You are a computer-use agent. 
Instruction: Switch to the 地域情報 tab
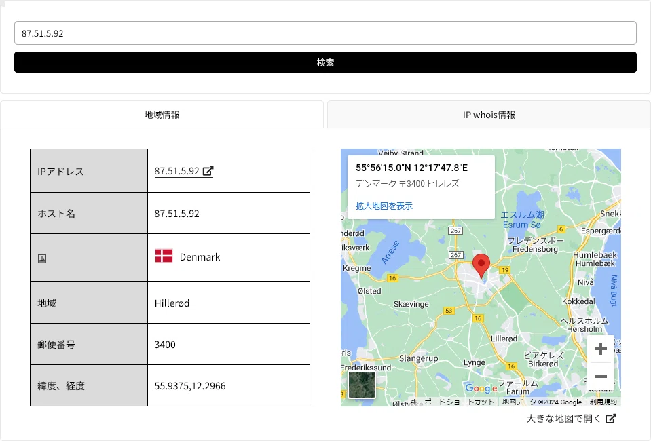pyautogui.click(x=162, y=115)
